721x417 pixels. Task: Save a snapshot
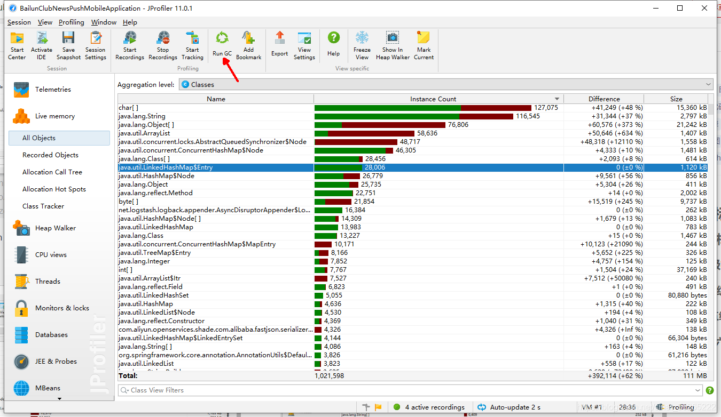coord(68,45)
